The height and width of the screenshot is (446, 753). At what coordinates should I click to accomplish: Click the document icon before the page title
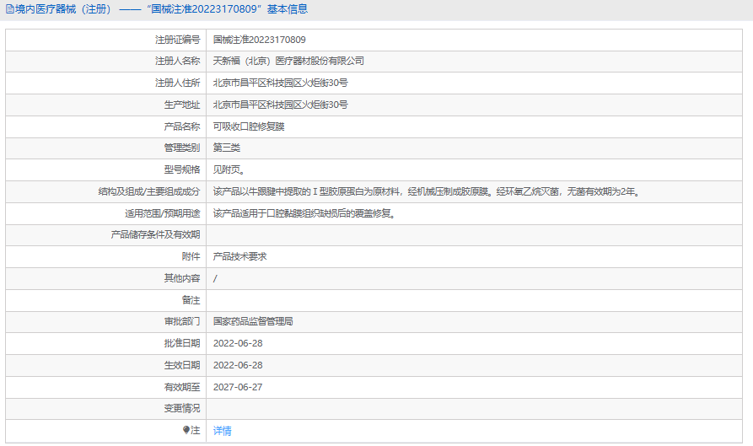[x=9, y=9]
